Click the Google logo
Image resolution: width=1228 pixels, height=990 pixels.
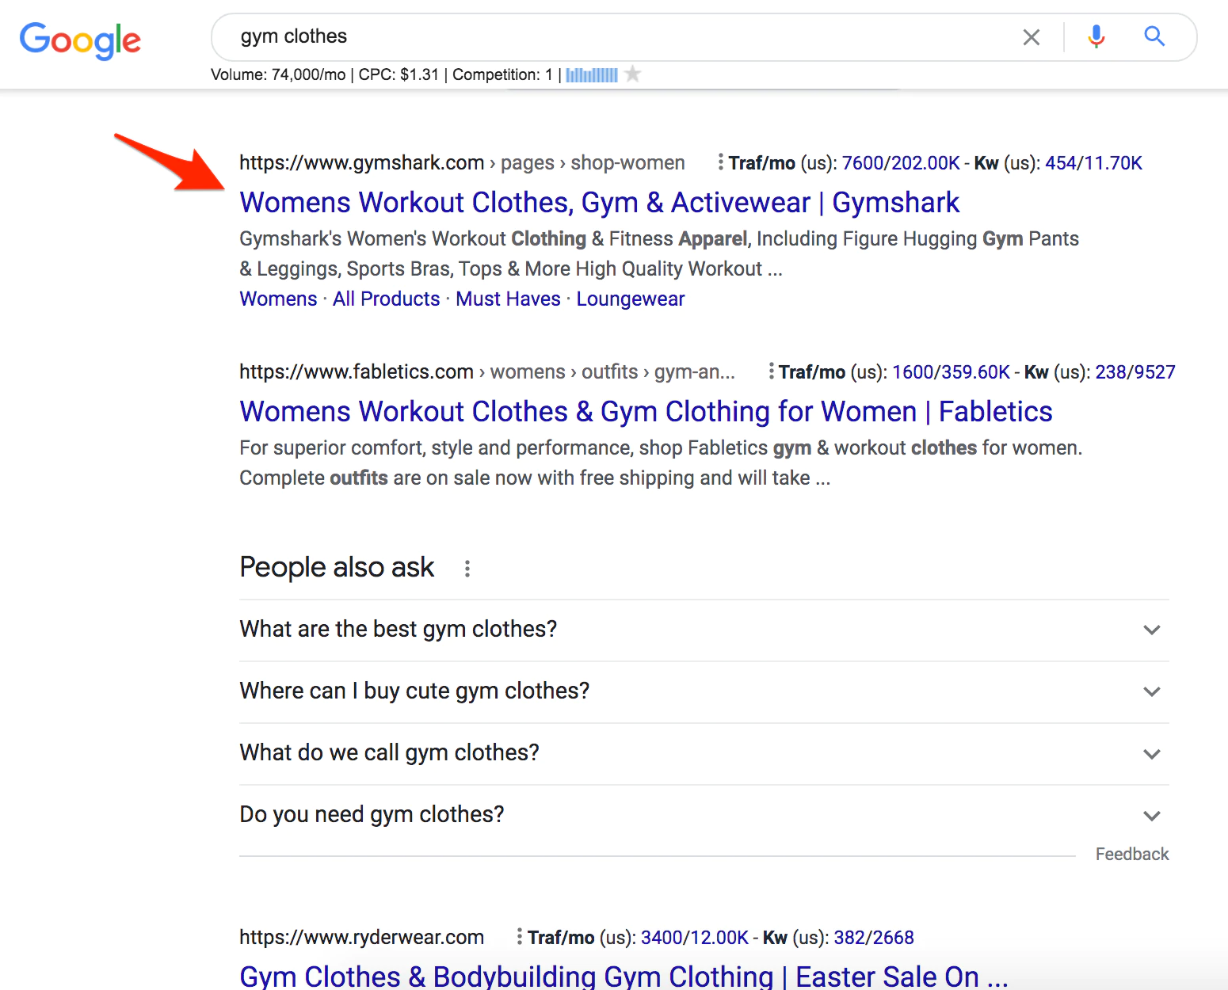(x=80, y=40)
